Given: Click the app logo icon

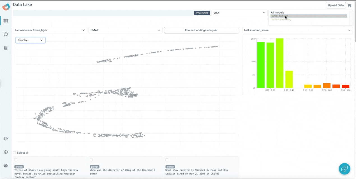Looking at the screenshot, I should [x=6, y=7].
